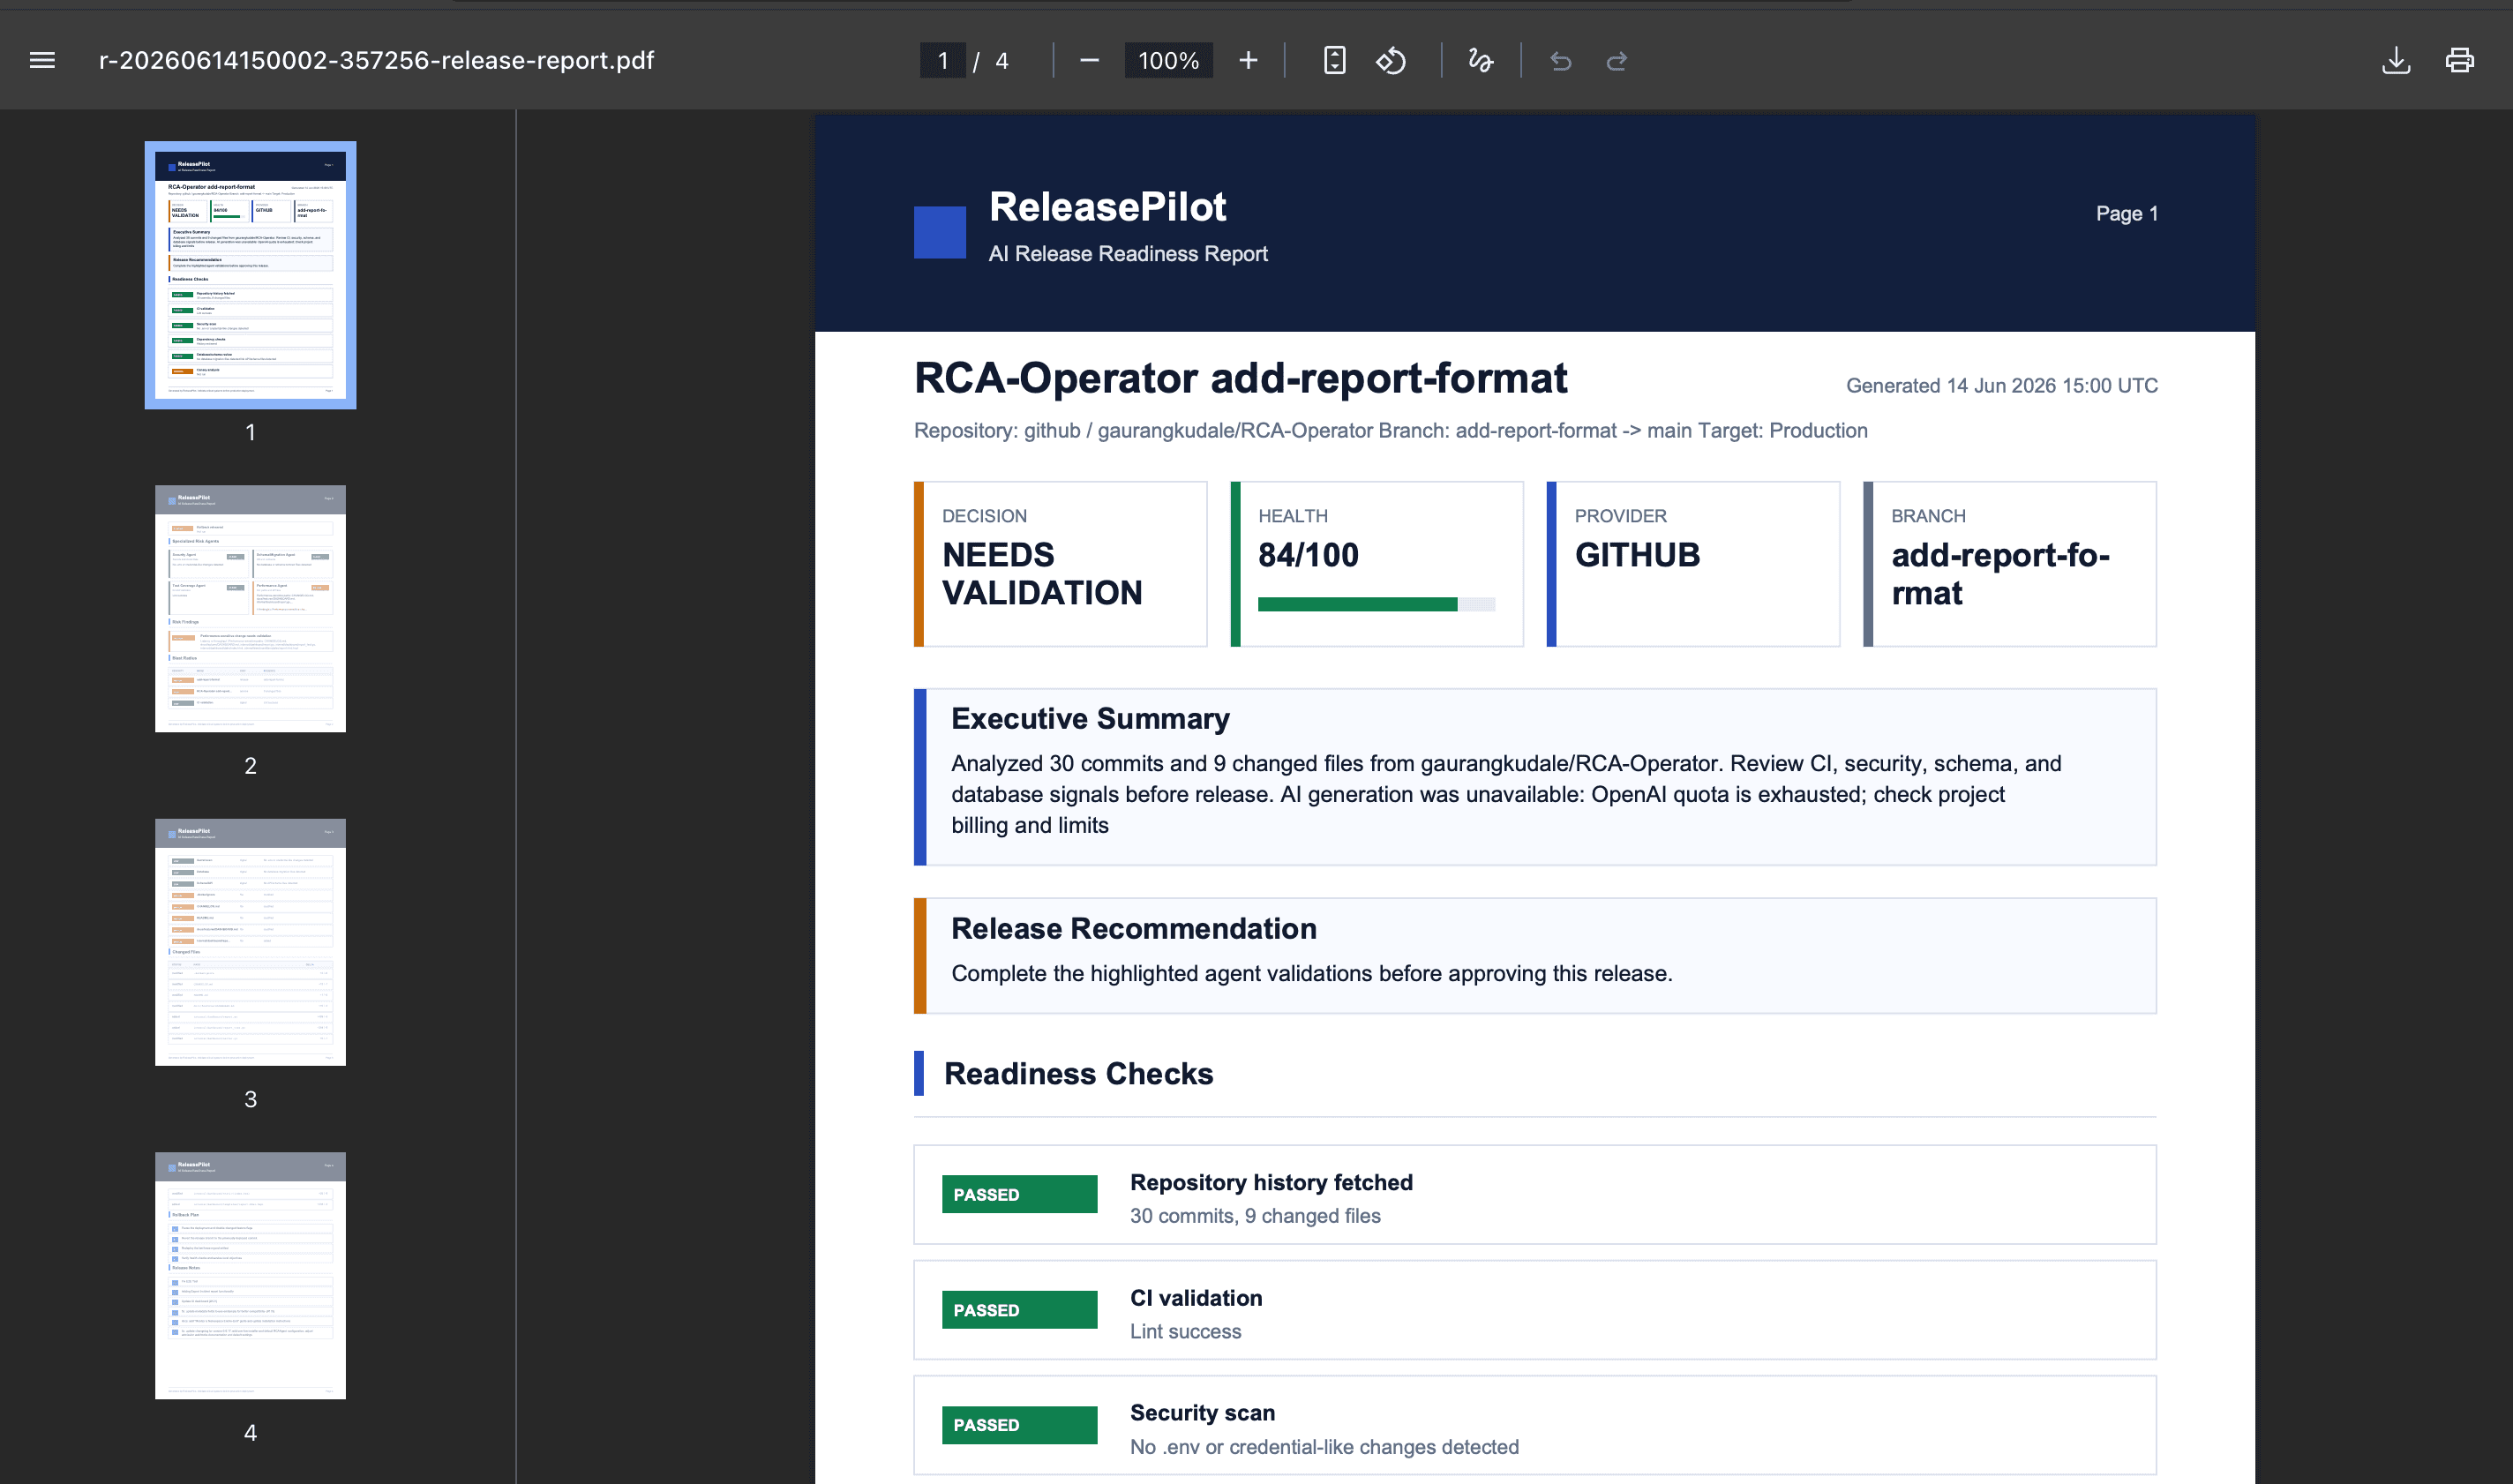Image resolution: width=2513 pixels, height=1484 pixels.
Task: Rotate the document with the rotate icon
Action: coord(1391,61)
